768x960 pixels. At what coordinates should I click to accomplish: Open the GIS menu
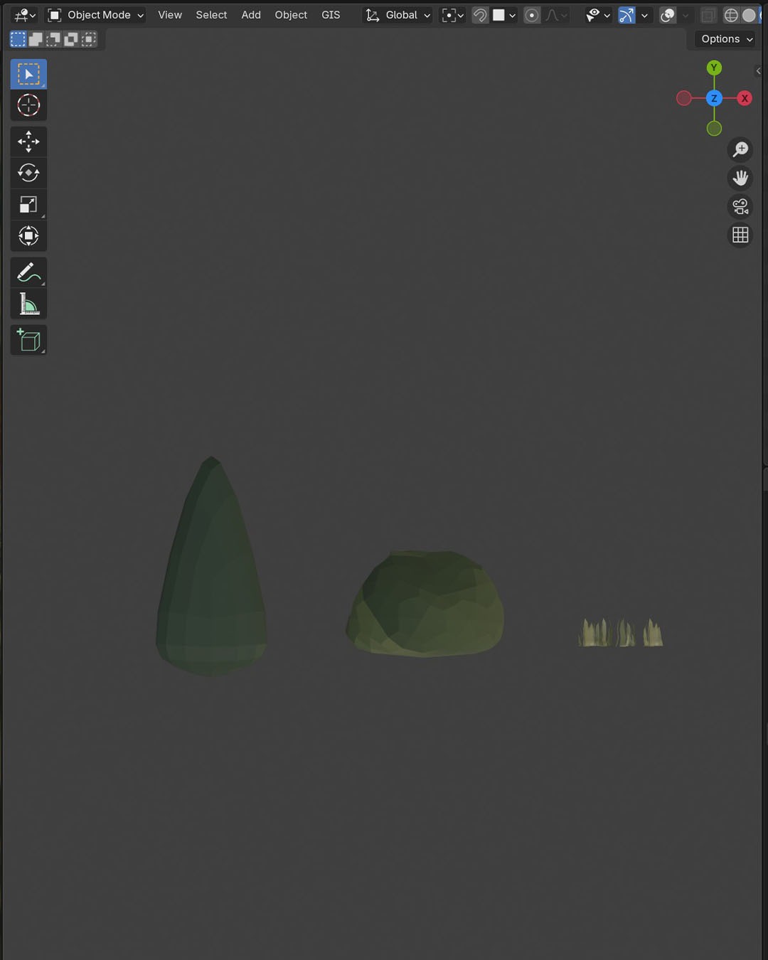point(331,15)
